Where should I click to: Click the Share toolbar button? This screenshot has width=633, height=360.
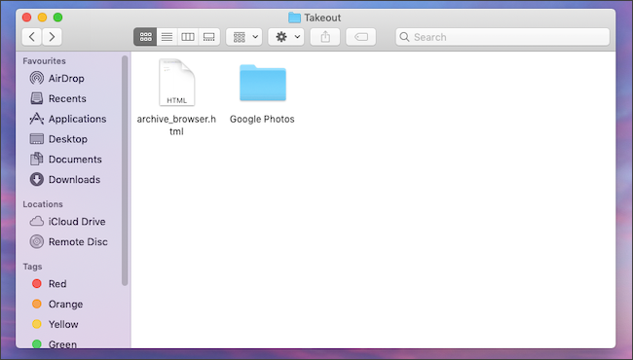click(325, 37)
